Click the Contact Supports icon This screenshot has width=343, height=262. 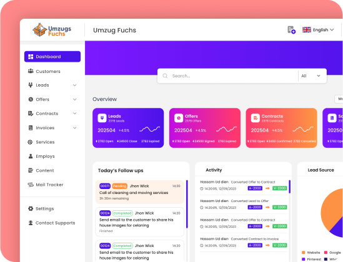click(31, 223)
